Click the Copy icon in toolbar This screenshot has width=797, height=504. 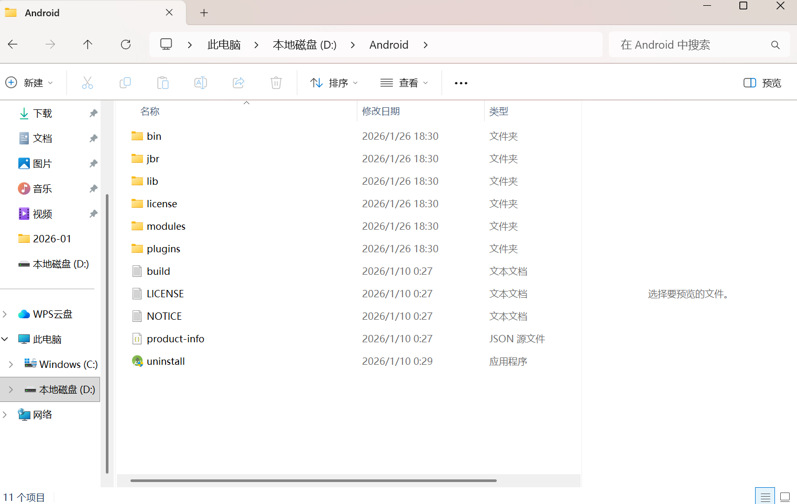point(125,83)
